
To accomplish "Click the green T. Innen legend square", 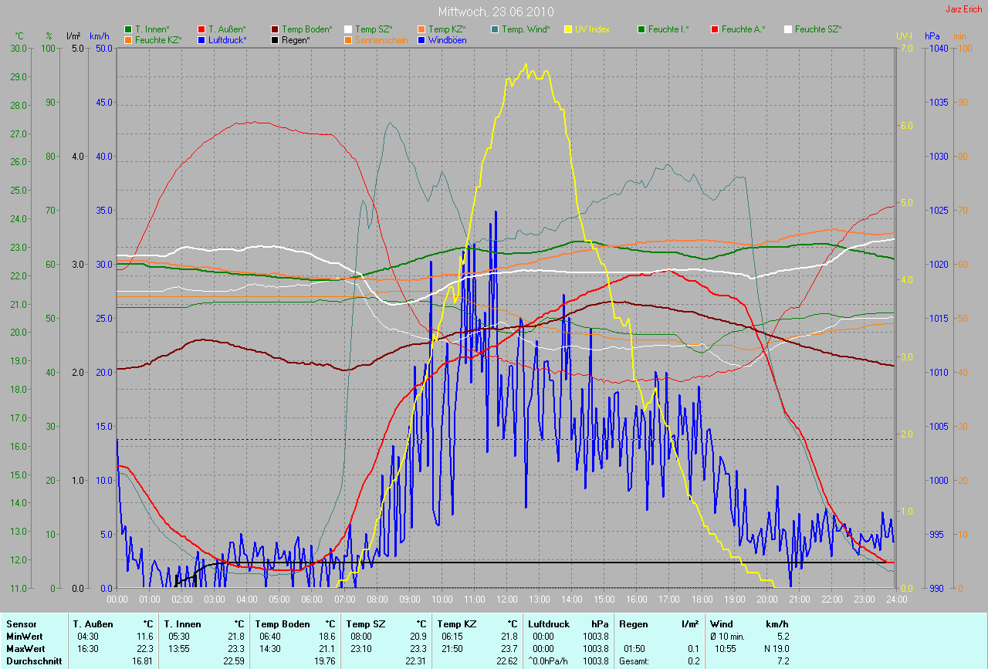I will coord(127,29).
